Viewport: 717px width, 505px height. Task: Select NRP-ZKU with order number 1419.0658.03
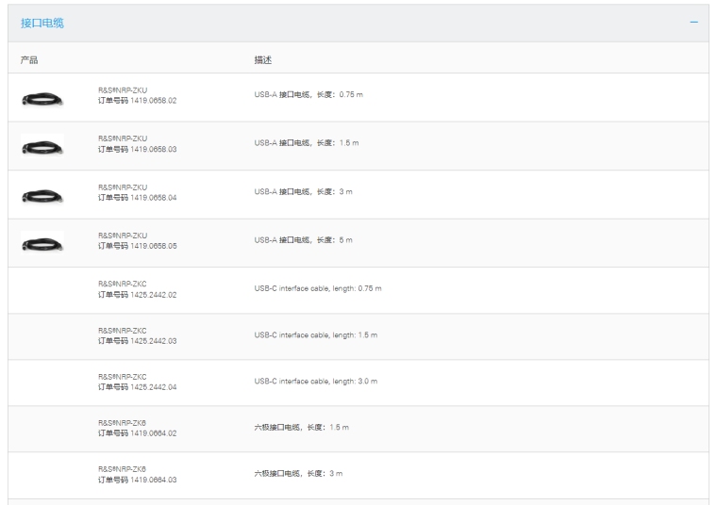pyautogui.click(x=137, y=143)
